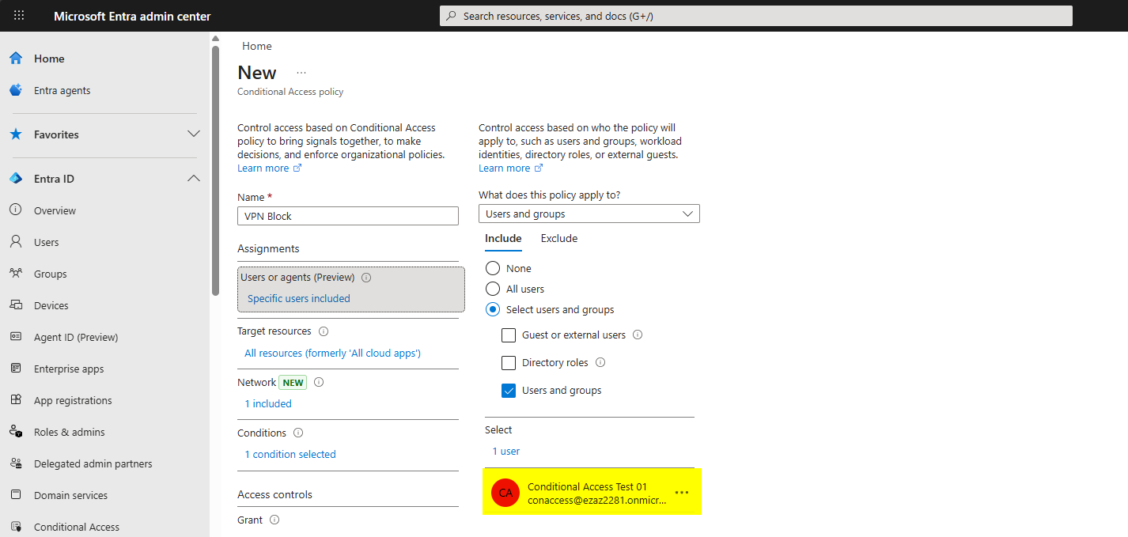The width and height of the screenshot is (1128, 537).
Task: Click the policy Name input field
Action: click(348, 216)
